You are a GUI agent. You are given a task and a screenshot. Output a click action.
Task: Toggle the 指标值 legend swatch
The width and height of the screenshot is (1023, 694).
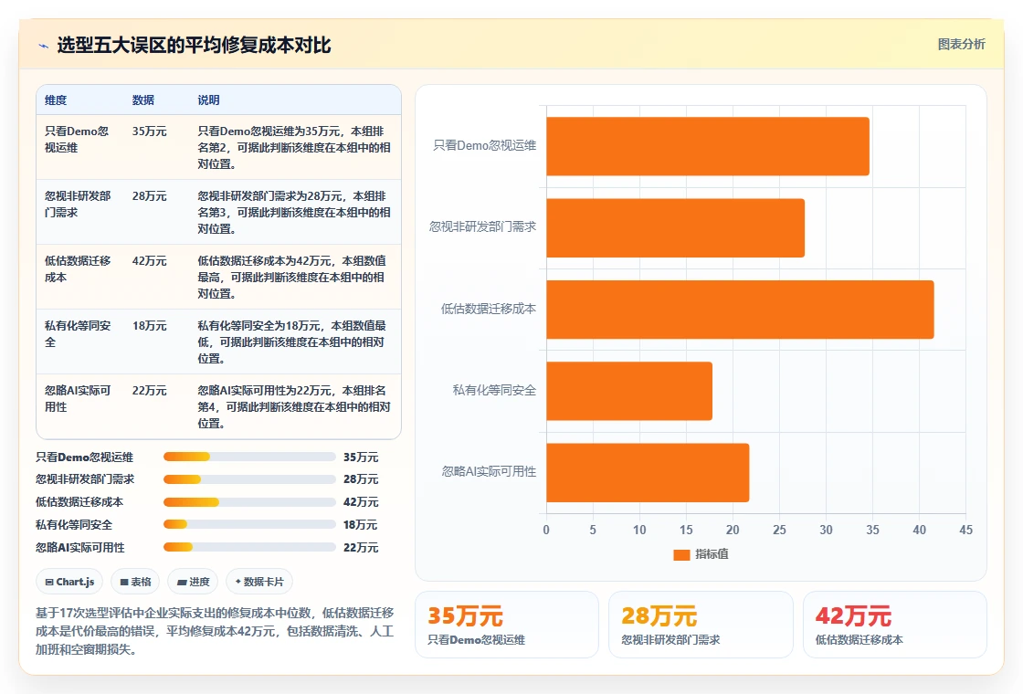tap(681, 554)
